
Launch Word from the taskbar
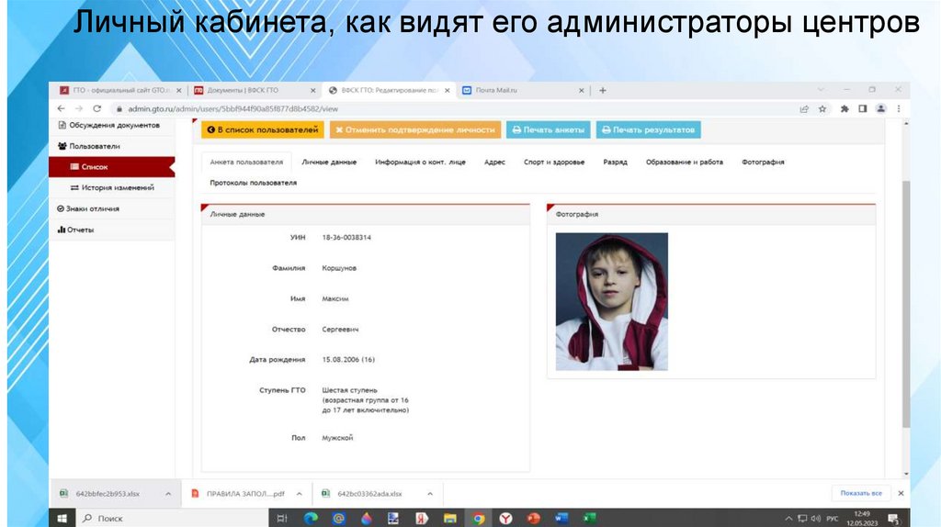[561, 519]
